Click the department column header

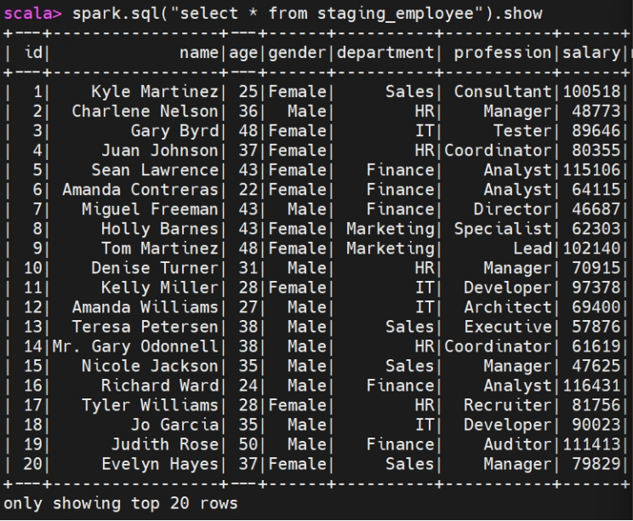pyautogui.click(x=385, y=53)
